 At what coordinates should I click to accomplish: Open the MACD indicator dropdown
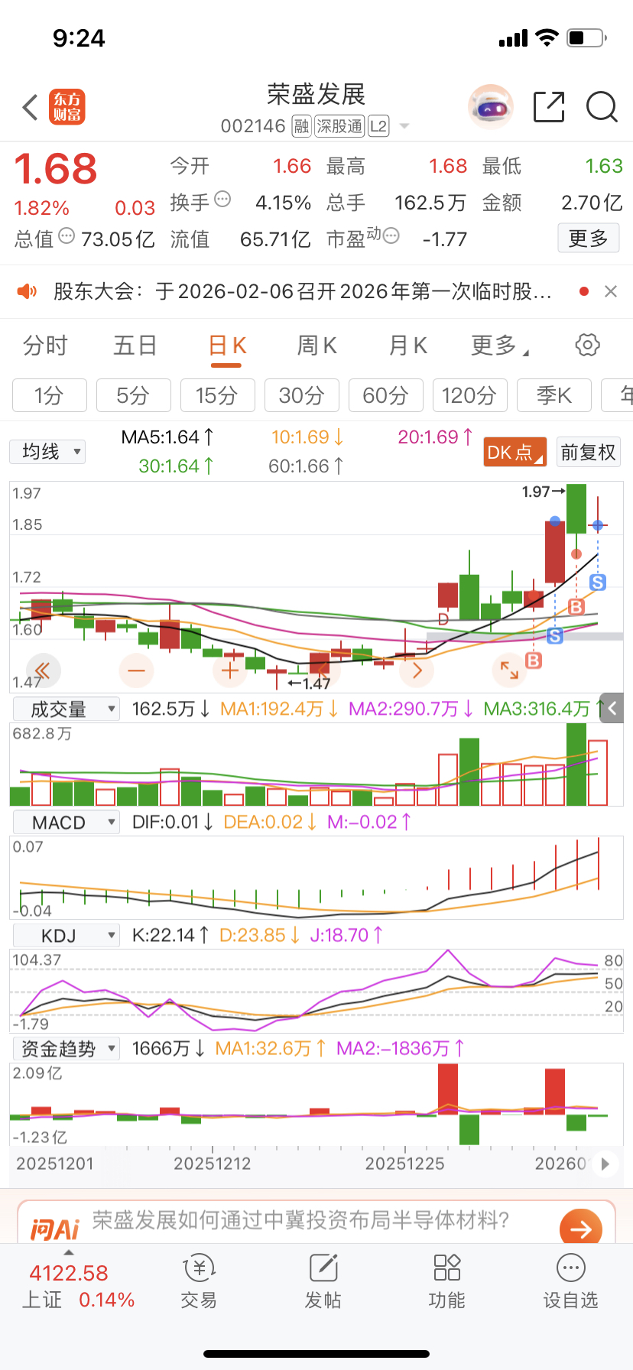pyautogui.click(x=67, y=823)
